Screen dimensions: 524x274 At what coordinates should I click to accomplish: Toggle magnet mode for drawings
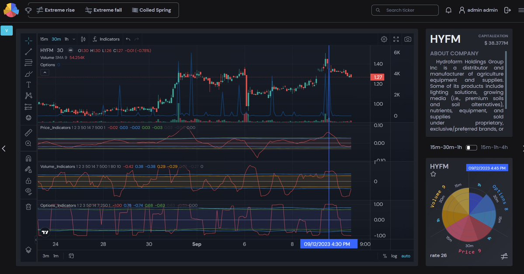[x=28, y=158]
